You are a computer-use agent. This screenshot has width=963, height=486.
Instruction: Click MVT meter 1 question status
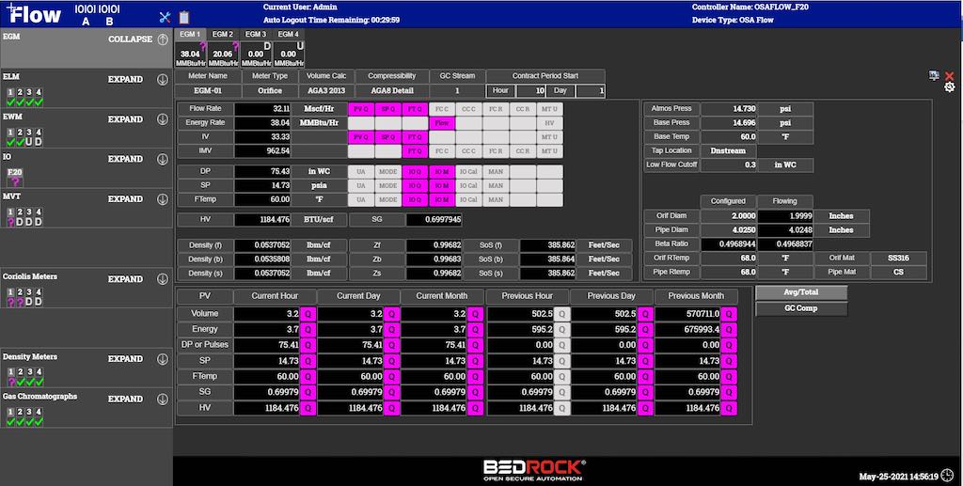tap(10, 222)
